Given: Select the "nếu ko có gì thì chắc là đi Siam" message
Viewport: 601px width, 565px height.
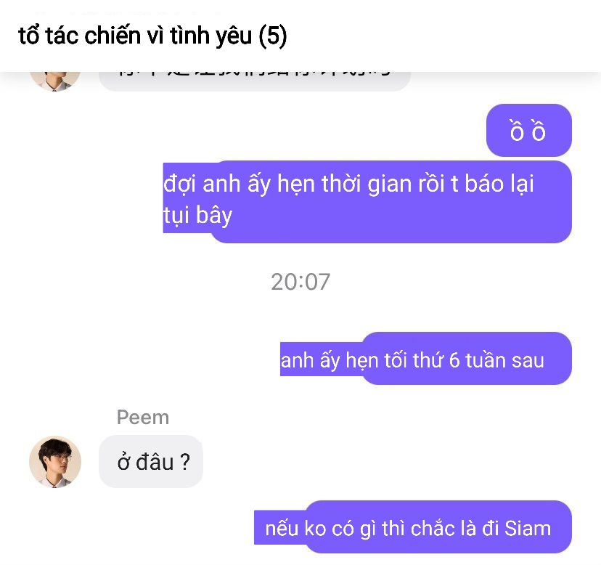Looking at the screenshot, I should click(x=413, y=527).
